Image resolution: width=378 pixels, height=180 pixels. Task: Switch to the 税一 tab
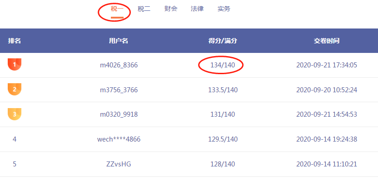tap(117, 9)
